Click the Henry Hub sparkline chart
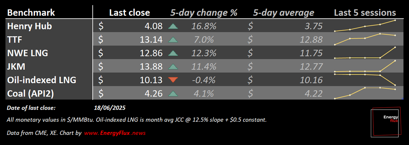 point(365,26)
